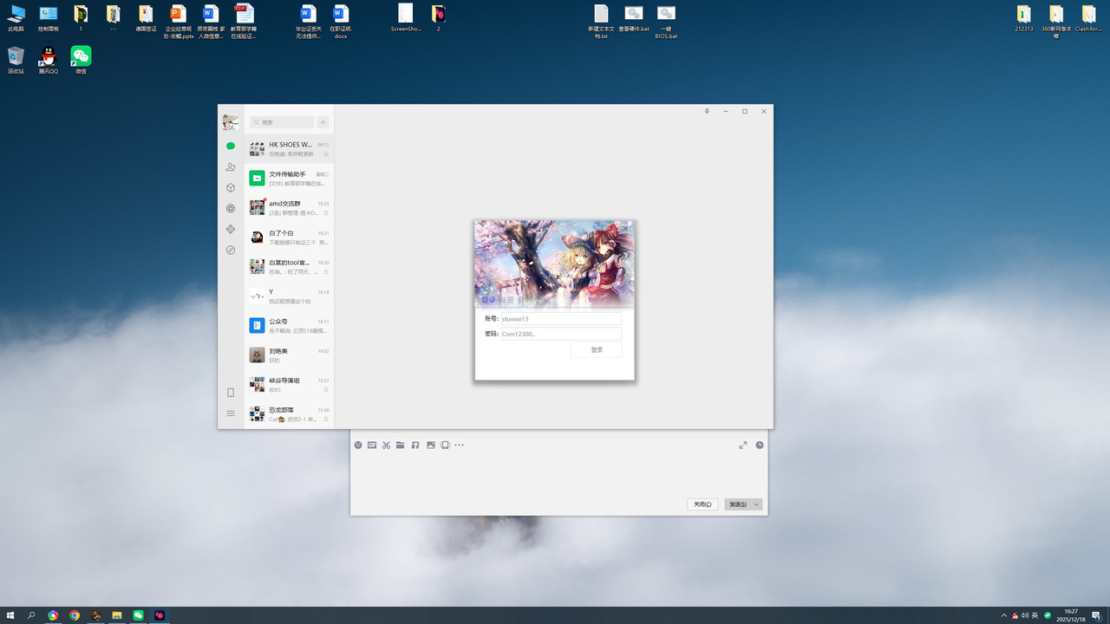This screenshot has height=624, width=1110.
Task: Click the 关闭(C) button
Action: pos(702,504)
